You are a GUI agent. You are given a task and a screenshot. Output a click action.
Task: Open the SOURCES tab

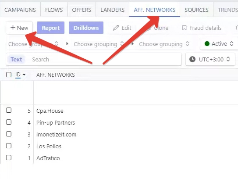pos(196,10)
